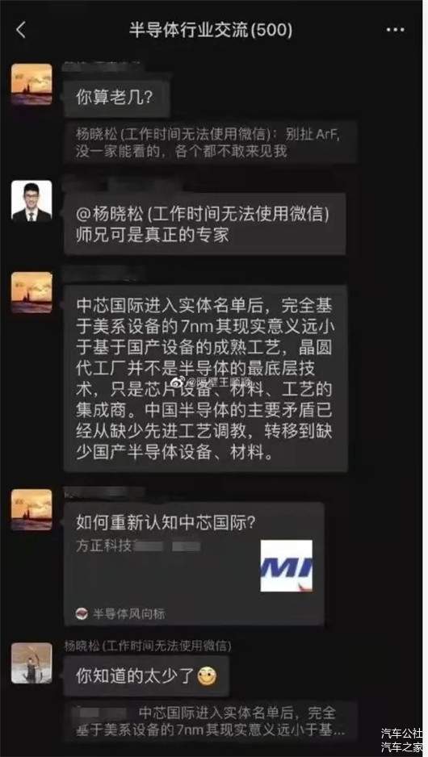Tap the back arrow in the chat header
Viewport: 428px width, 757px height.
point(21,30)
